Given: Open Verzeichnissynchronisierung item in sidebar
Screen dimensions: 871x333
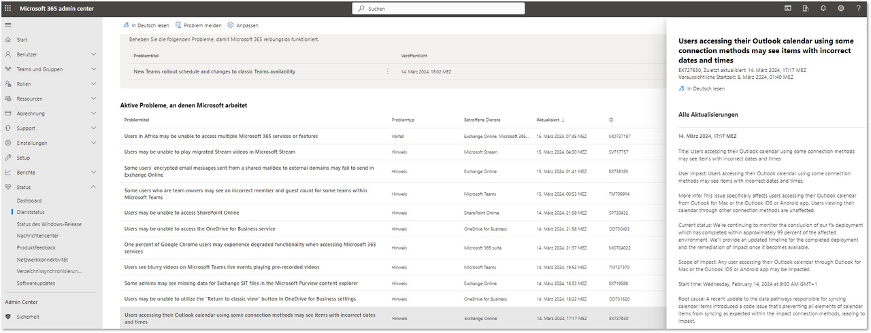Looking at the screenshot, I should pyautogui.click(x=49, y=271).
